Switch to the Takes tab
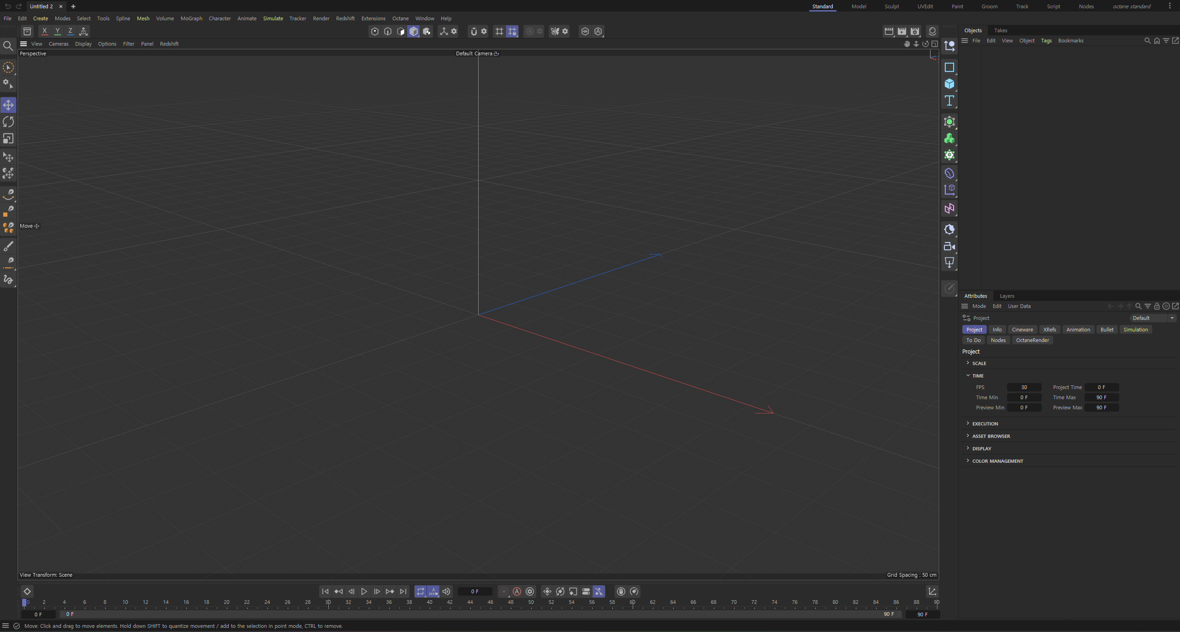 point(1001,30)
